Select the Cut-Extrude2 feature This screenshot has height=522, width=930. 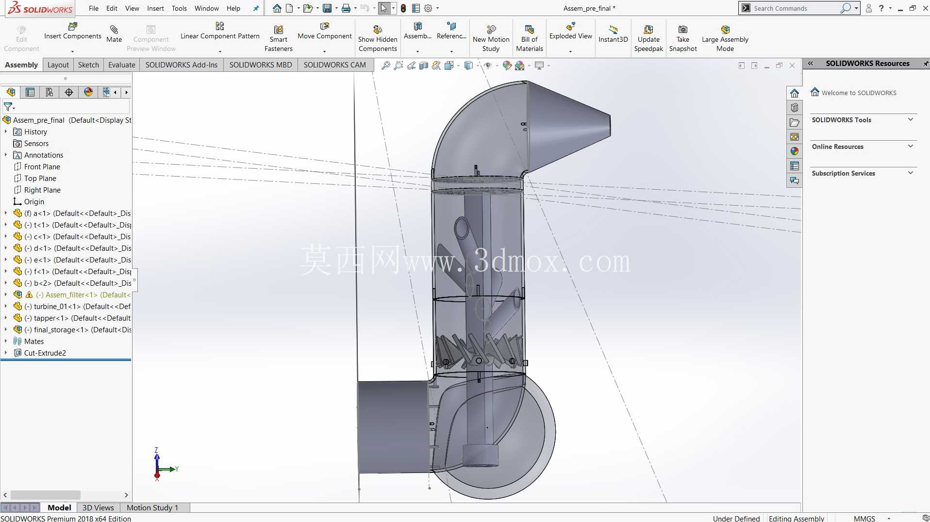[45, 353]
